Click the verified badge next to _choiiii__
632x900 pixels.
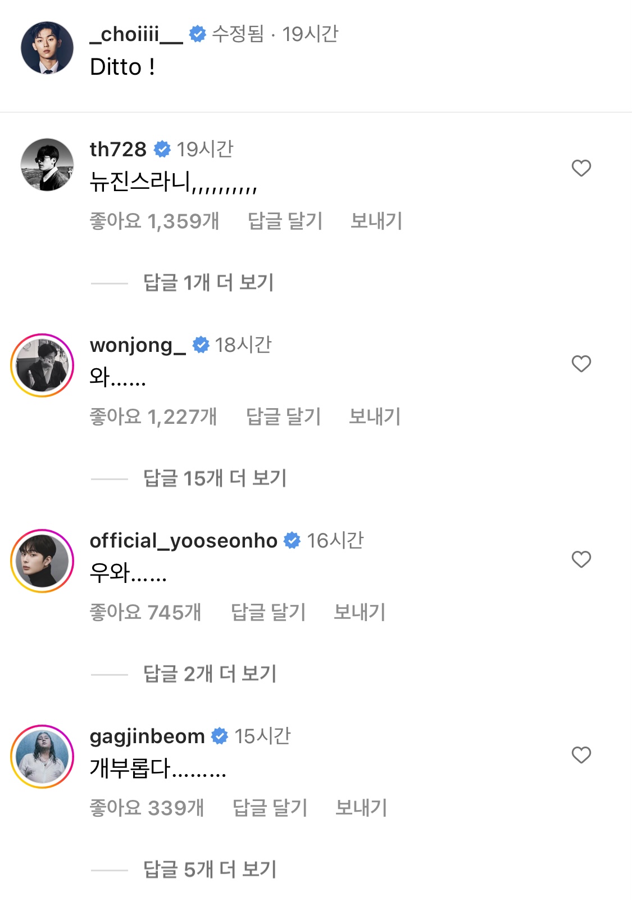click(198, 34)
